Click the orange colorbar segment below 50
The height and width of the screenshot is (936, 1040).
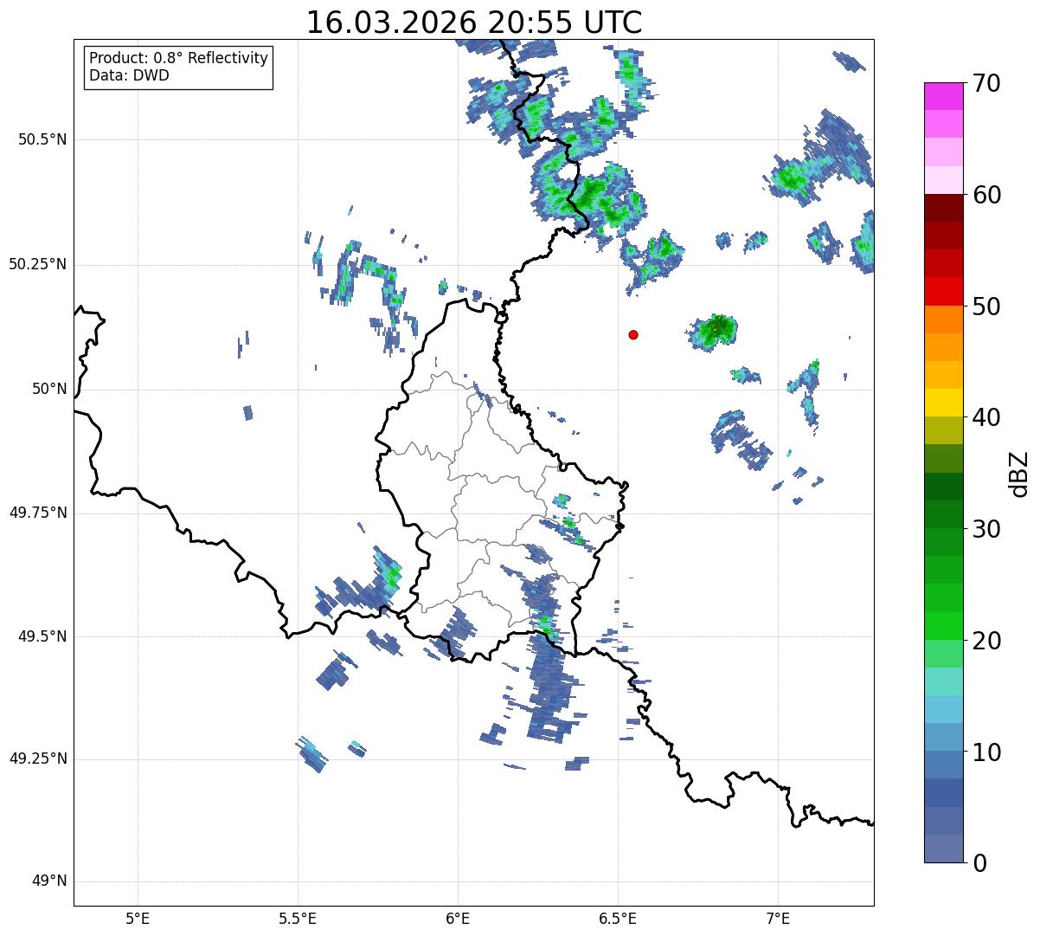click(x=944, y=320)
